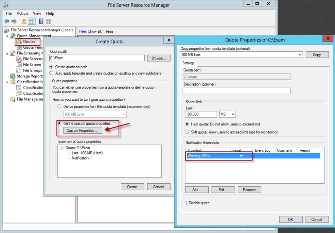
Task: Choose the Hard quota radio option
Action: tap(187, 124)
